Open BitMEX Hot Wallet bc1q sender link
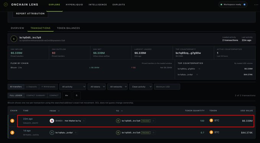 [68, 121]
